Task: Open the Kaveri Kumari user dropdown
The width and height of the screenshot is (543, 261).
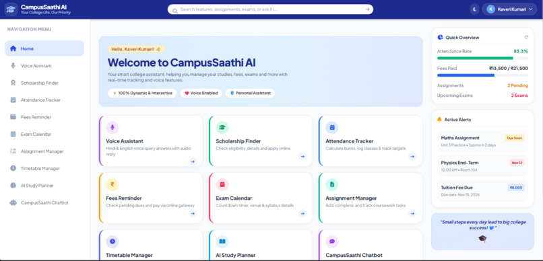Action: click(x=509, y=9)
